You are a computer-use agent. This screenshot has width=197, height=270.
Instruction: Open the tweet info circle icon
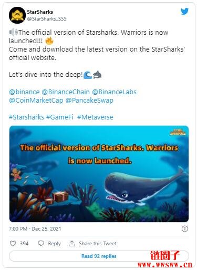185,229
